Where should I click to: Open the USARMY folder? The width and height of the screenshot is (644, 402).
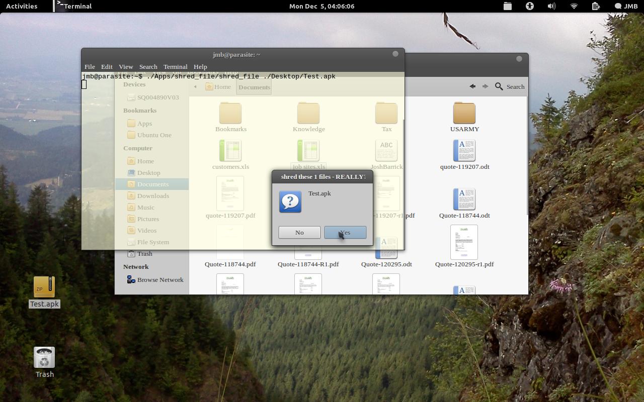pos(464,117)
